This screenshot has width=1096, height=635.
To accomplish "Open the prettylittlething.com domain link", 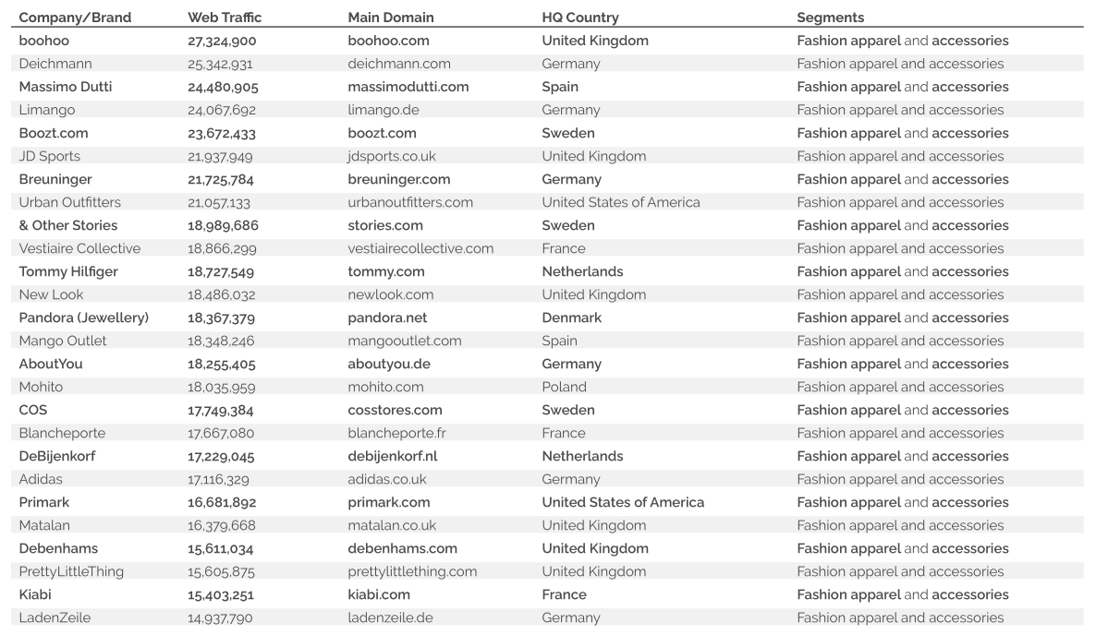I will coord(412,571).
